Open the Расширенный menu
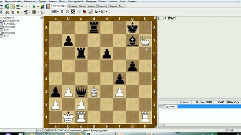The width and height of the screenshot is (241, 135). point(76,1)
